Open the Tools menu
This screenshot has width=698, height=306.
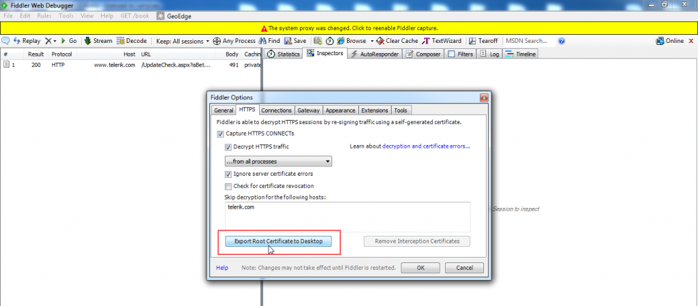(66, 16)
